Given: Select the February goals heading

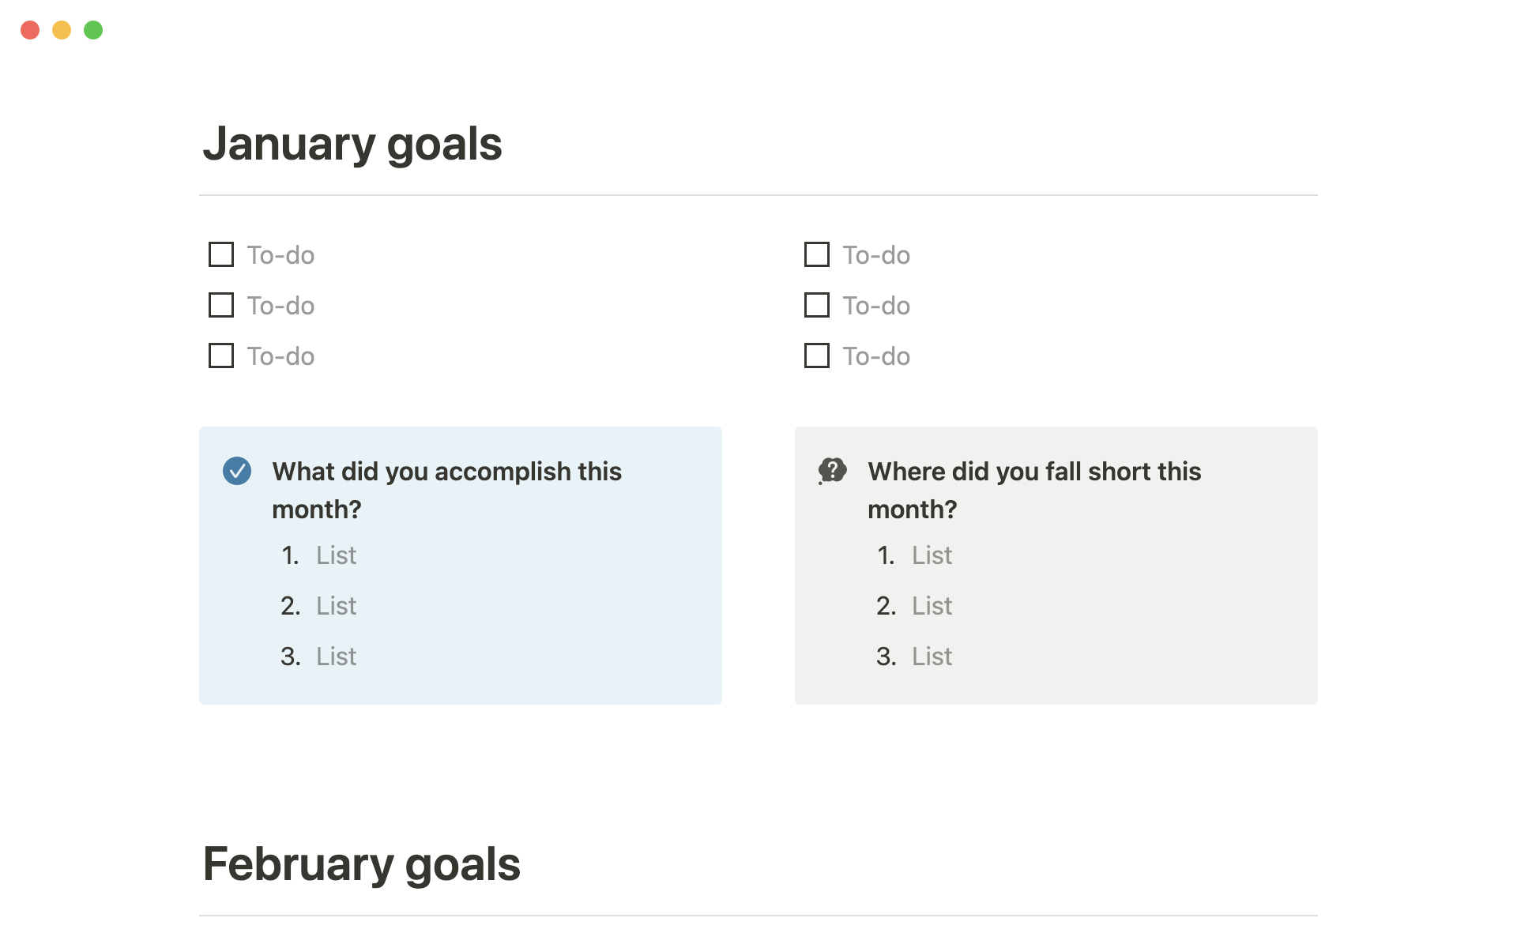Looking at the screenshot, I should [362, 864].
